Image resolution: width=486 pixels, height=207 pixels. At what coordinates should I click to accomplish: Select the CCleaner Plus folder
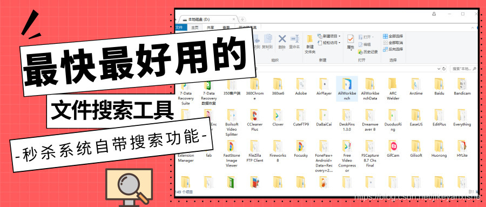(255, 120)
